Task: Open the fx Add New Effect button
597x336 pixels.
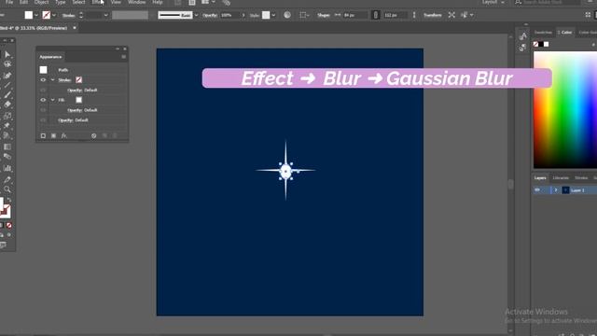Action: [64, 135]
